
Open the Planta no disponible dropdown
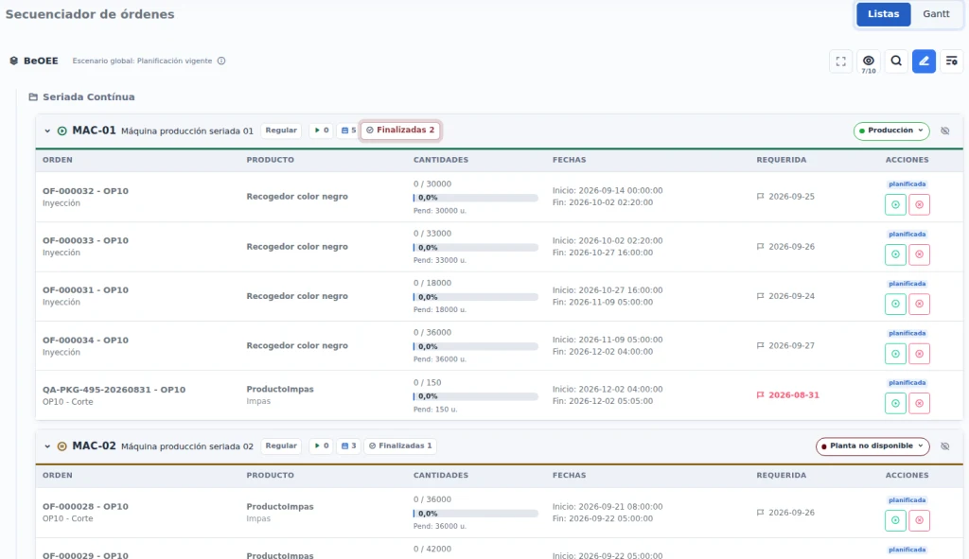pos(872,445)
